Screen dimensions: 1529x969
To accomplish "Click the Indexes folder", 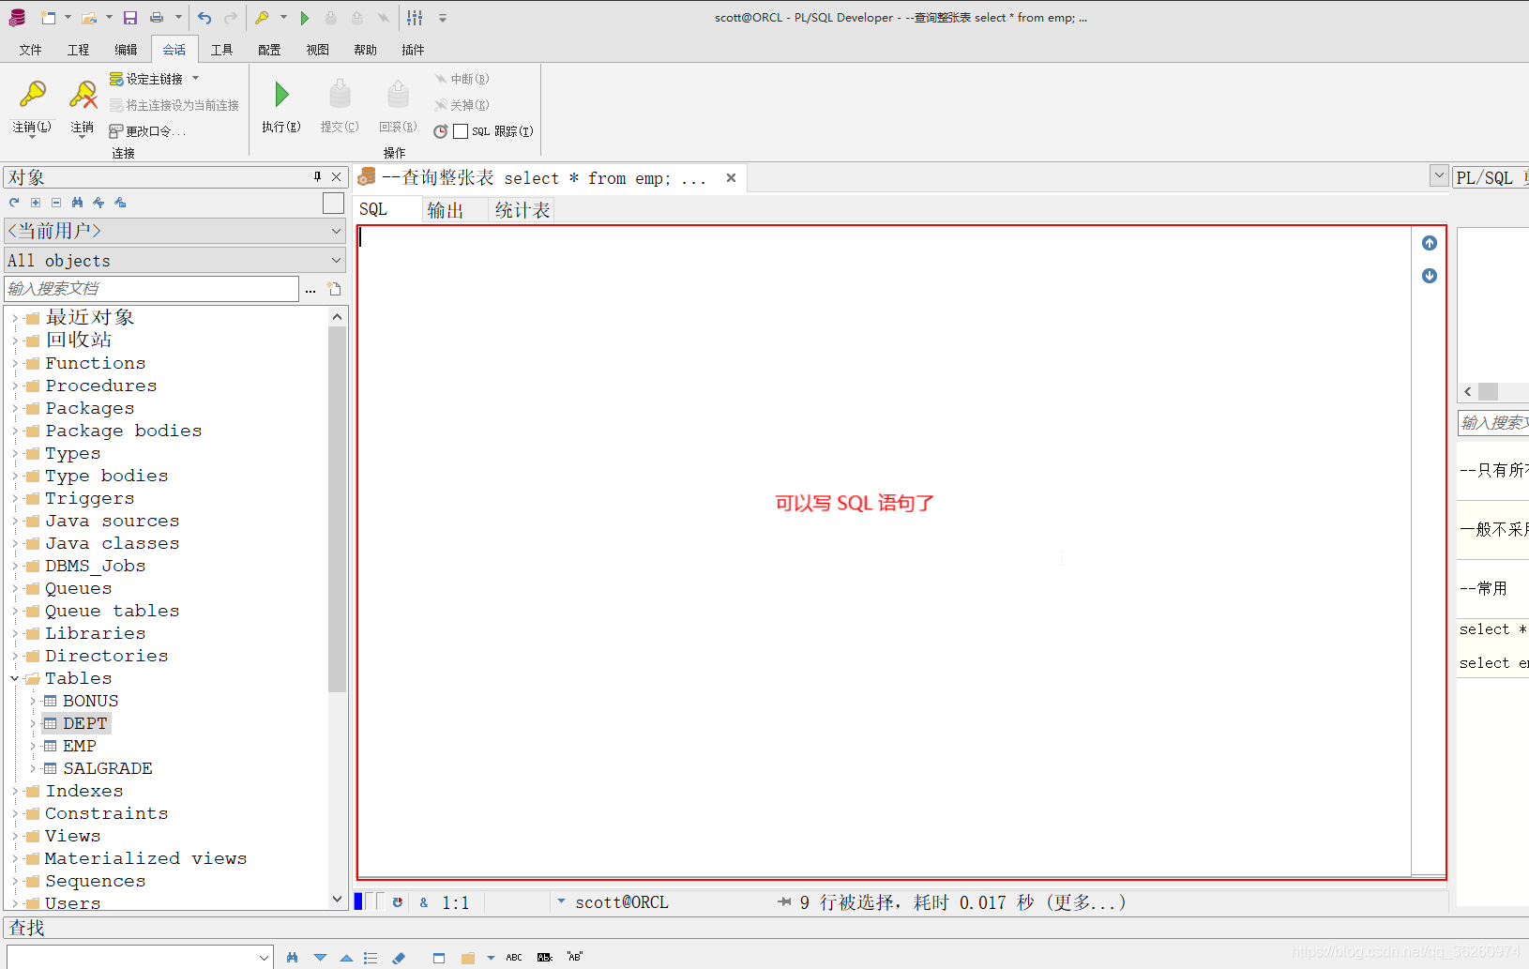I will (83, 791).
